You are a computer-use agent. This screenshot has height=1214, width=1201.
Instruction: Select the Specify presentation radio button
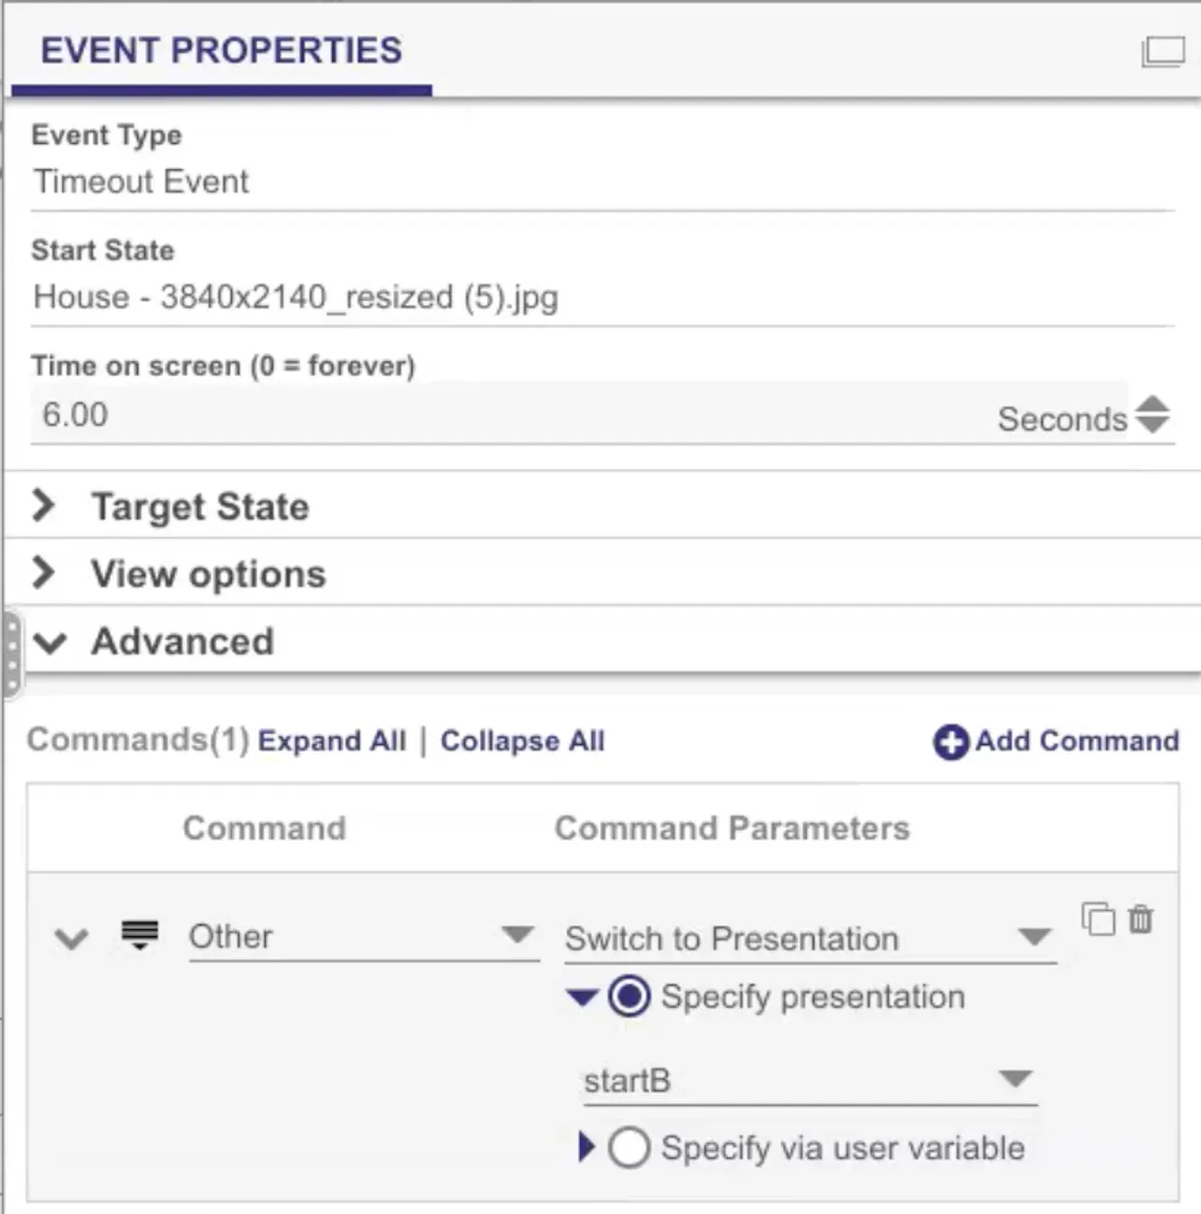(629, 996)
